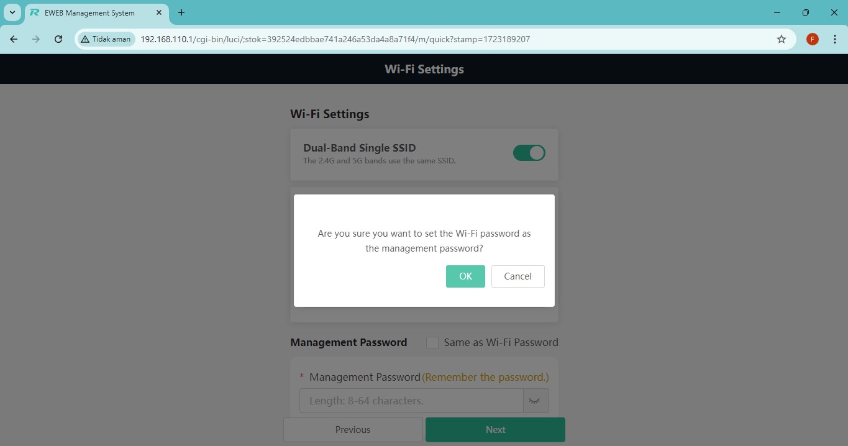The height and width of the screenshot is (446, 848).
Task: Confirm the dialog with OK
Action: click(465, 276)
